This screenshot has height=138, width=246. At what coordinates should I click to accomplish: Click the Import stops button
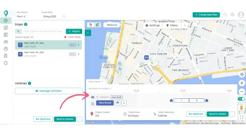74,31
